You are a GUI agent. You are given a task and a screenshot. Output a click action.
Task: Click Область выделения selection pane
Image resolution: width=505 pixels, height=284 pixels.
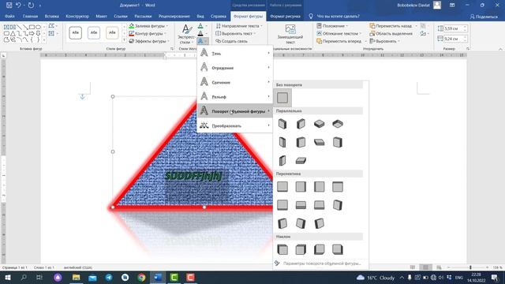(391, 33)
